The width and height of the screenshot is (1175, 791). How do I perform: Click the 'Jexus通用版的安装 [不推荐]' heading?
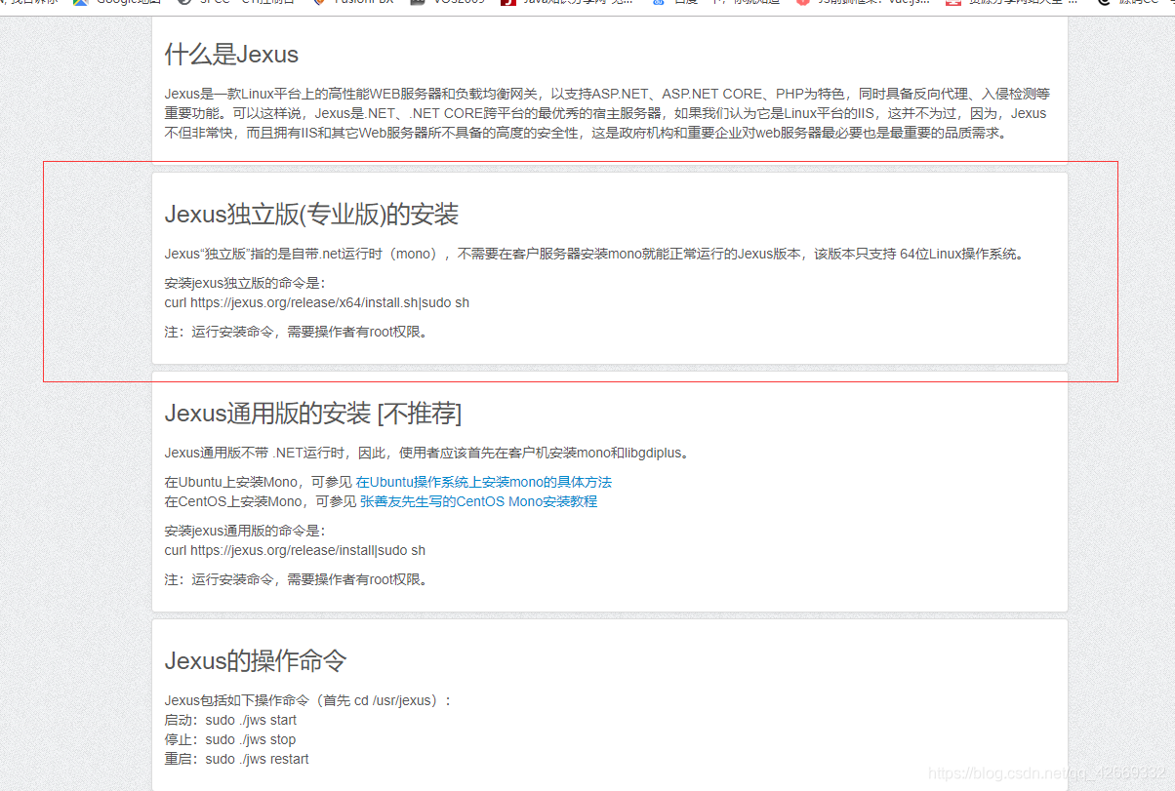313,414
